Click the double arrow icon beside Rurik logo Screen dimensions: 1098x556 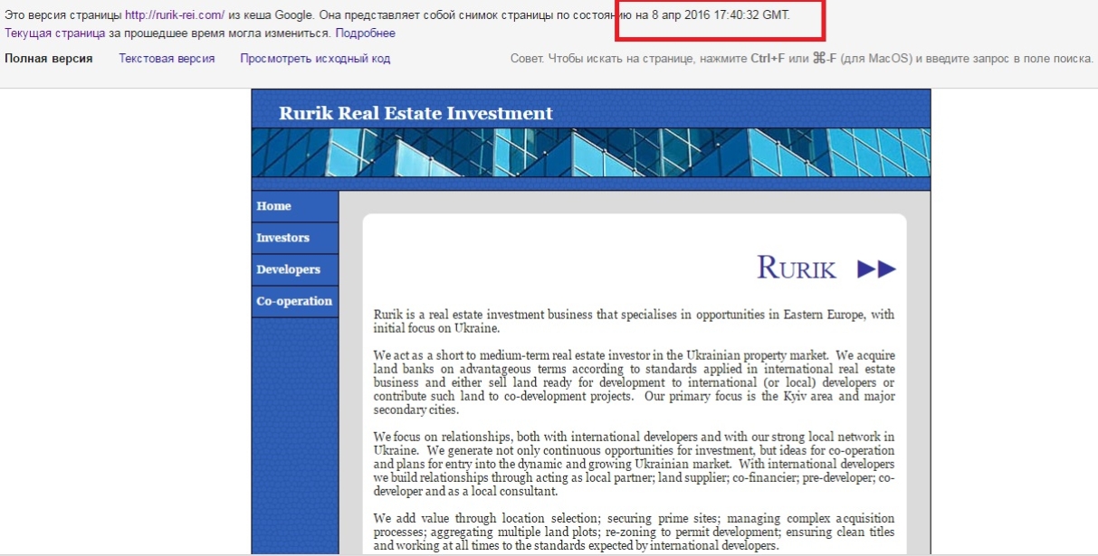click(x=875, y=269)
